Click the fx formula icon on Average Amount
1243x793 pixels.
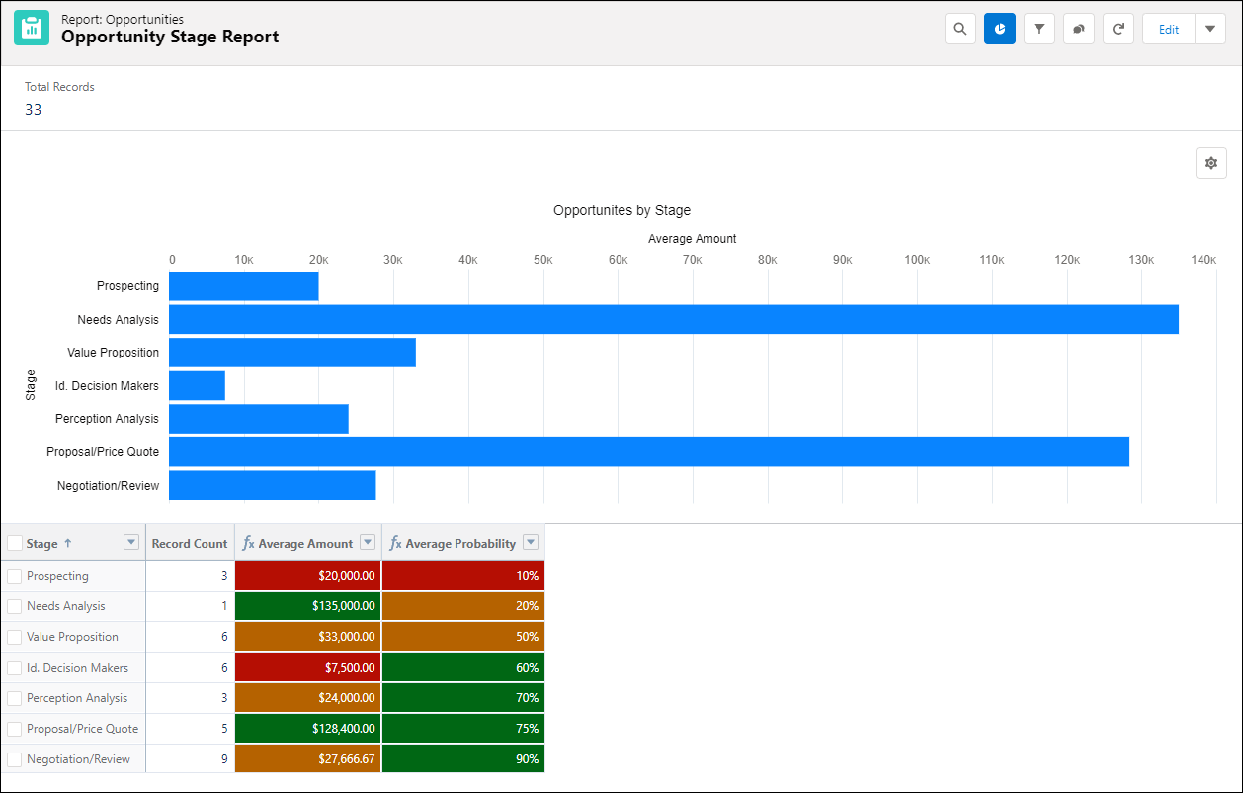click(247, 542)
